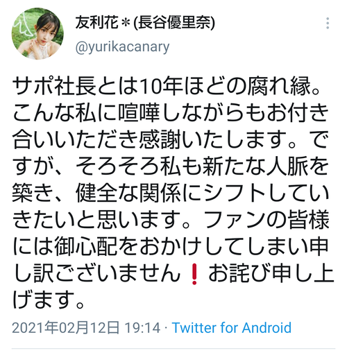Open the Twitter for Android source link
347x353 pixels.
(x=232, y=327)
